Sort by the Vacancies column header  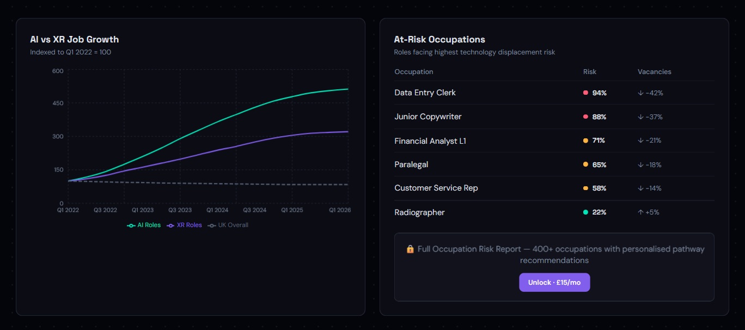tap(655, 71)
